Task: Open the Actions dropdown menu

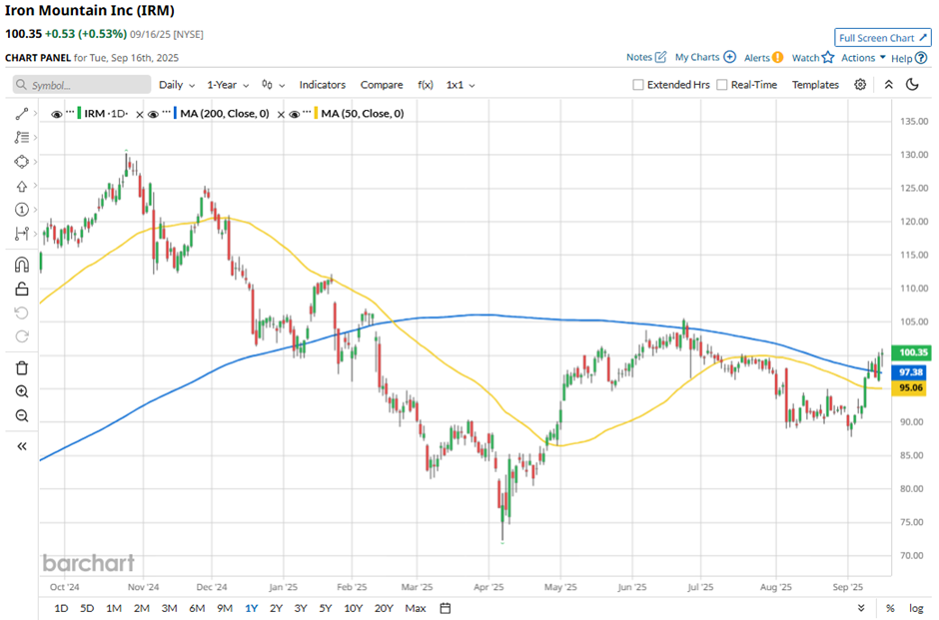Action: pos(863,58)
